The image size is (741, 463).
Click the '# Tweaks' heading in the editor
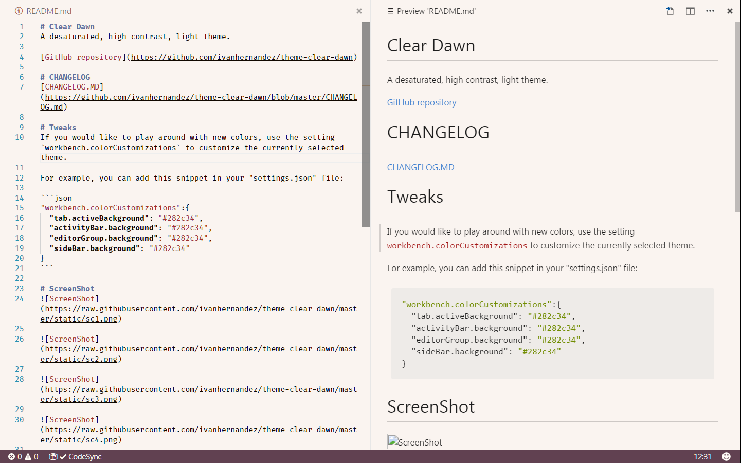pos(58,128)
